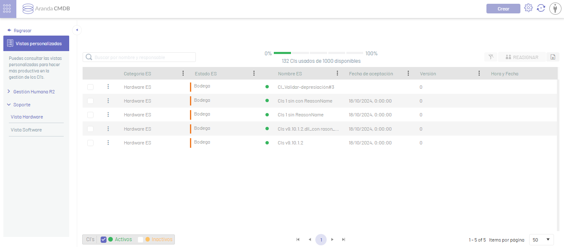The height and width of the screenshot is (247, 564).
Task: Collapse the Soporte group
Action: pos(21,105)
